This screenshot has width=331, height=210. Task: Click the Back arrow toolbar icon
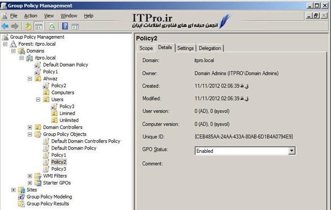5,26
